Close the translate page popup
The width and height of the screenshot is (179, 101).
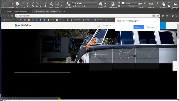coord(158,20)
